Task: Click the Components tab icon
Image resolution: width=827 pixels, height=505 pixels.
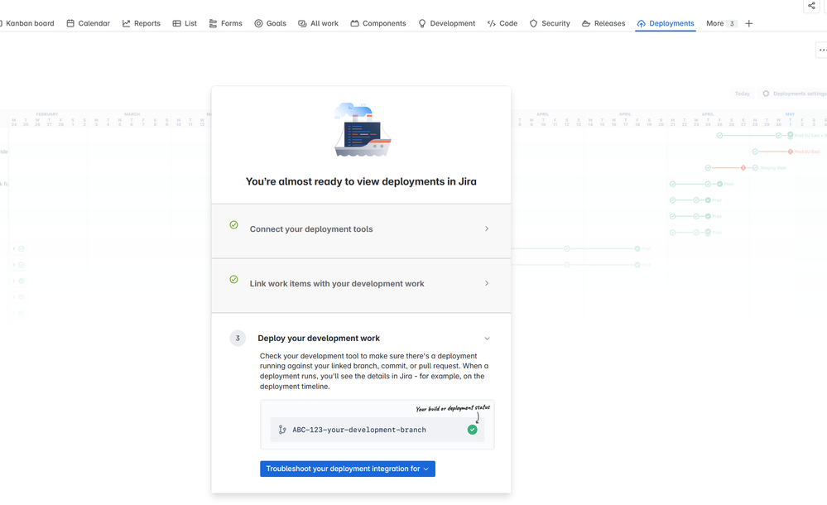Action: point(354,23)
